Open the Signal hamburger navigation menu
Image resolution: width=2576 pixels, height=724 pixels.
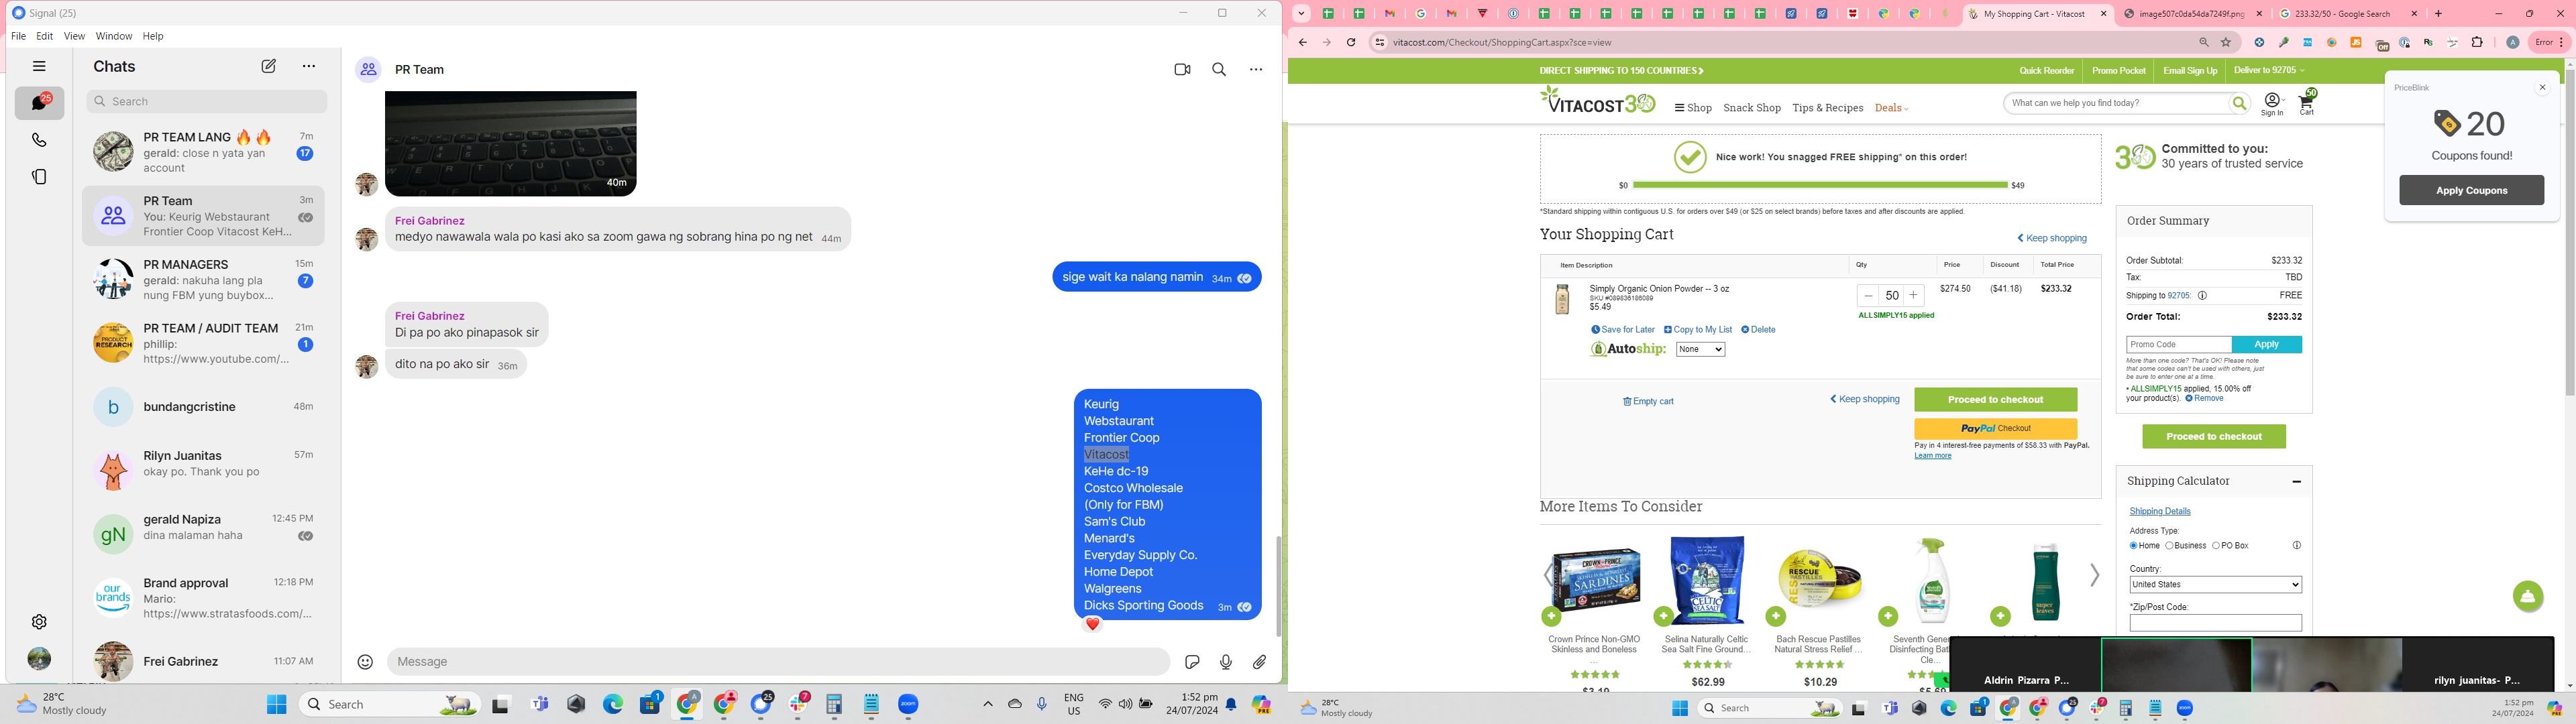point(39,67)
